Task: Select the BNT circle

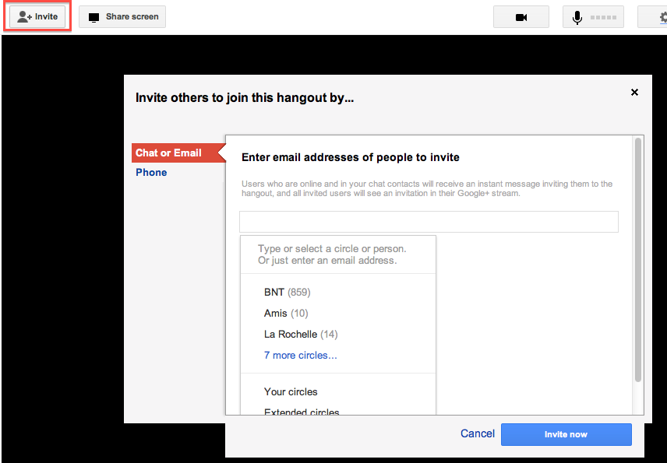Action: [x=274, y=293]
